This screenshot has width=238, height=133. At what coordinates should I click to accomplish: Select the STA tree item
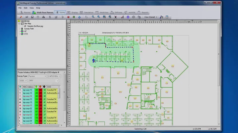click(x=26, y=34)
